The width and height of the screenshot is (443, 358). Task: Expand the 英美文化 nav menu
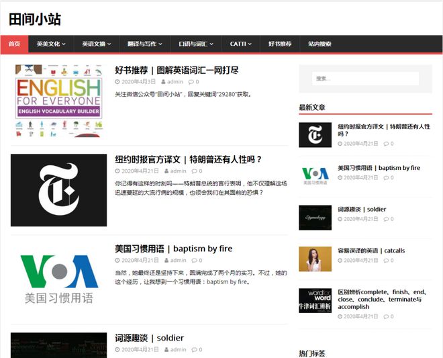tap(51, 44)
